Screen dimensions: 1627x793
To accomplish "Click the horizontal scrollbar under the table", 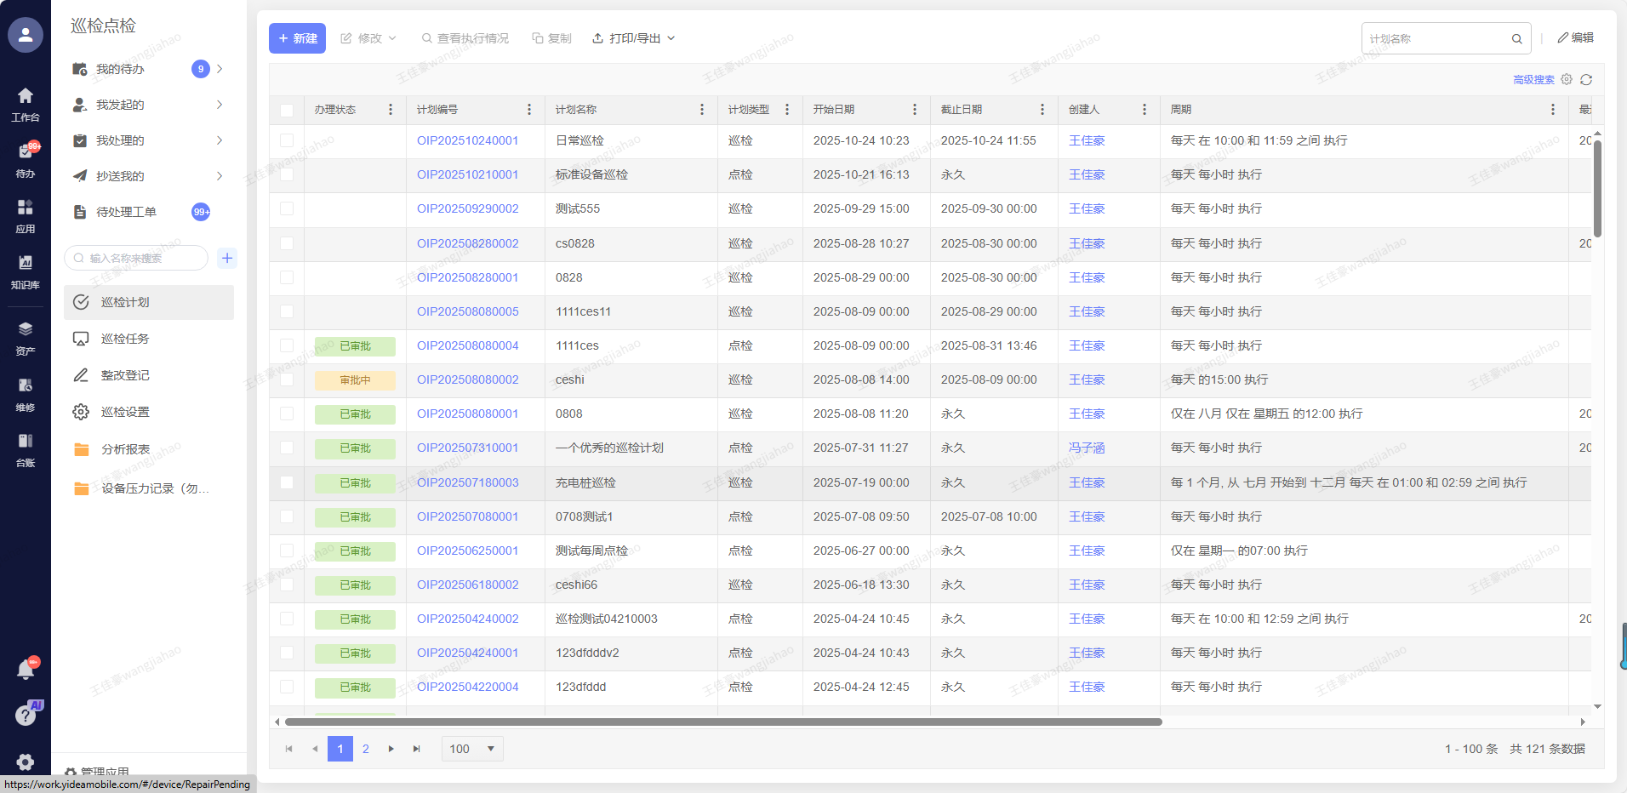I will [723, 722].
